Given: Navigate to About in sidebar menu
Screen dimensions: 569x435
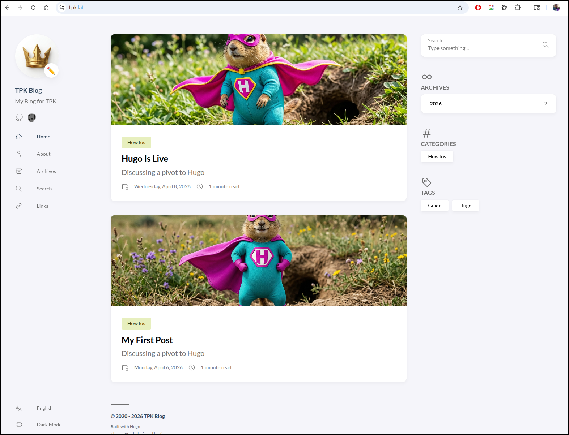Looking at the screenshot, I should [43, 154].
